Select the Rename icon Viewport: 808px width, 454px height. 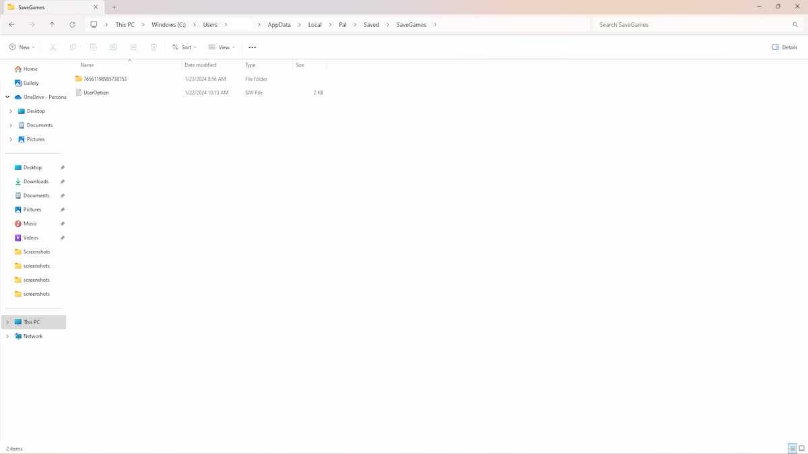tap(113, 47)
